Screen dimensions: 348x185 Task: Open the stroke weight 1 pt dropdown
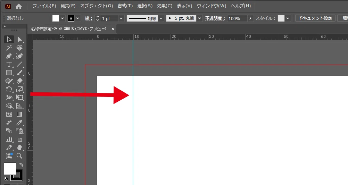[121, 18]
